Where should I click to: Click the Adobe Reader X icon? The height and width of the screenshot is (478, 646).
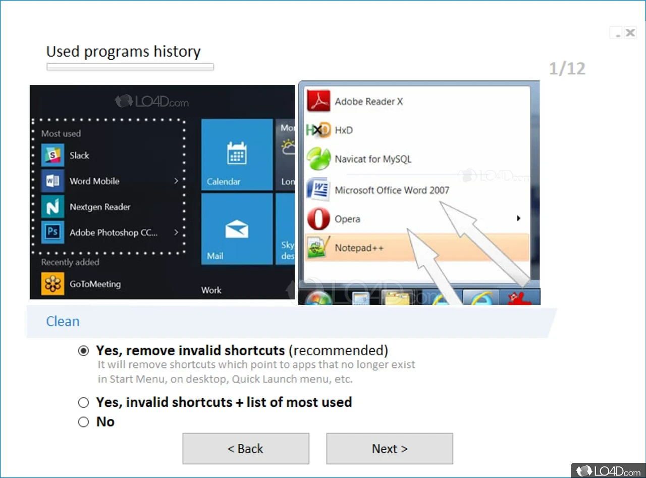tap(319, 101)
